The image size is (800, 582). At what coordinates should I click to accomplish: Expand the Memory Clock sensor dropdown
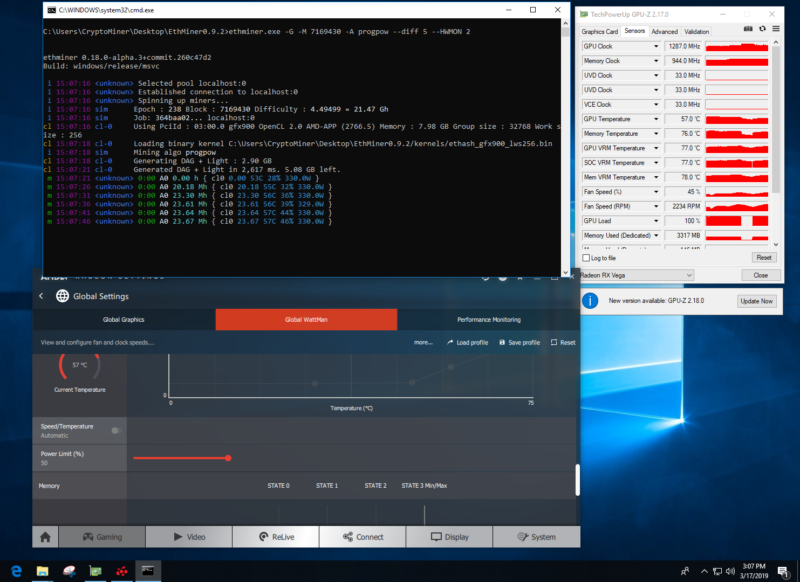(x=657, y=61)
